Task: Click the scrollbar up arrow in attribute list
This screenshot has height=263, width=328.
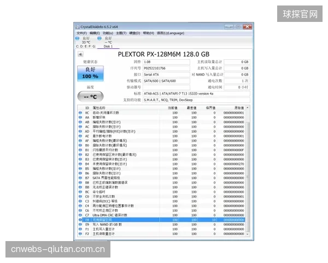Action: [248, 108]
